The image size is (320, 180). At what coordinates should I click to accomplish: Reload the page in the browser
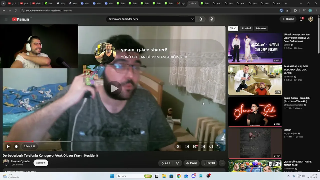[16, 10]
